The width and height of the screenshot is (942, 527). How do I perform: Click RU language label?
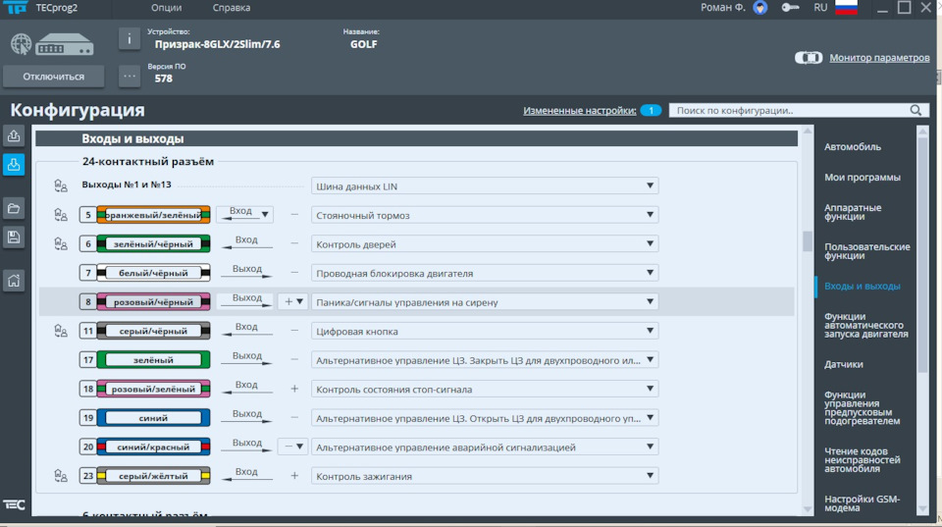820,8
